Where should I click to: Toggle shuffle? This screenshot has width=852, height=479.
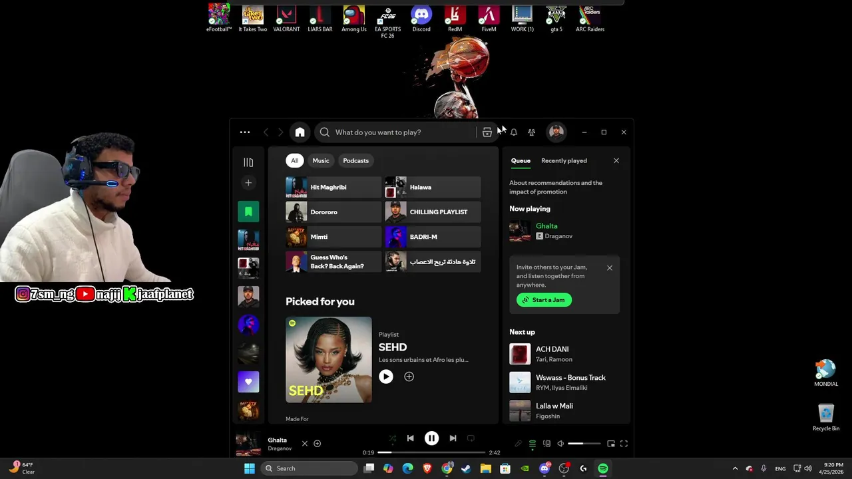coord(392,438)
